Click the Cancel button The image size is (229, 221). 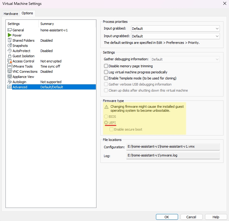(191, 217)
